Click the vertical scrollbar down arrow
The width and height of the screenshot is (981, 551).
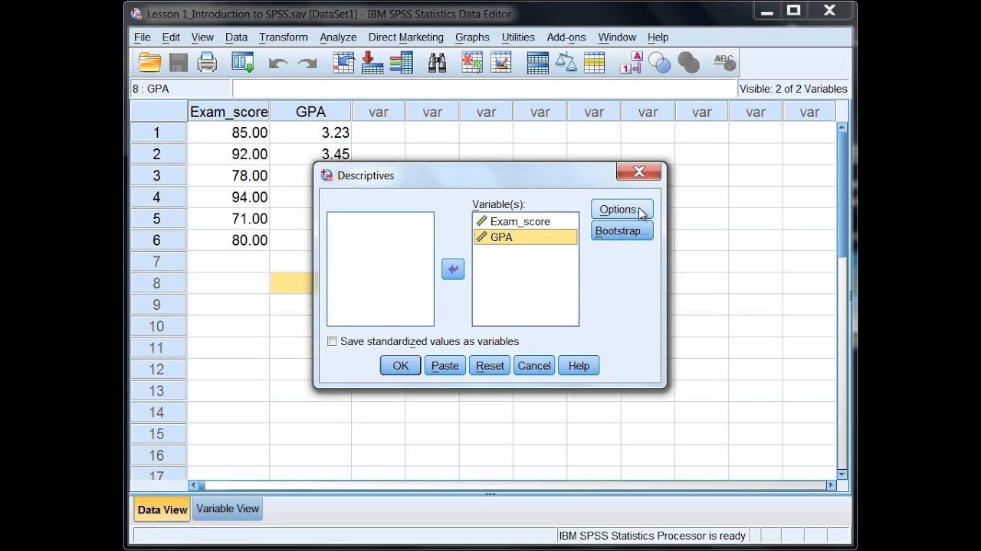[x=842, y=474]
